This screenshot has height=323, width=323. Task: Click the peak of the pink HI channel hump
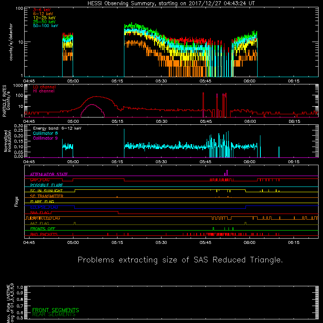coord(92,105)
